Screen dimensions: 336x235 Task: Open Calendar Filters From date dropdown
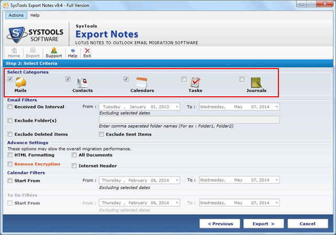(177, 180)
